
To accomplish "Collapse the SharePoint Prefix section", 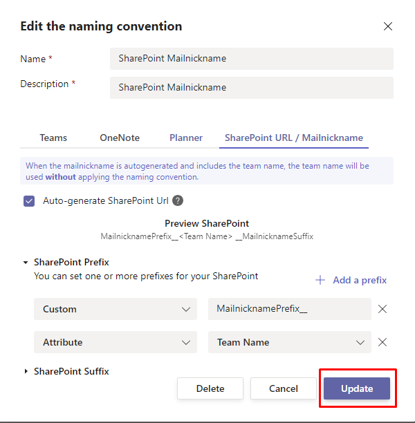I will click(x=26, y=262).
